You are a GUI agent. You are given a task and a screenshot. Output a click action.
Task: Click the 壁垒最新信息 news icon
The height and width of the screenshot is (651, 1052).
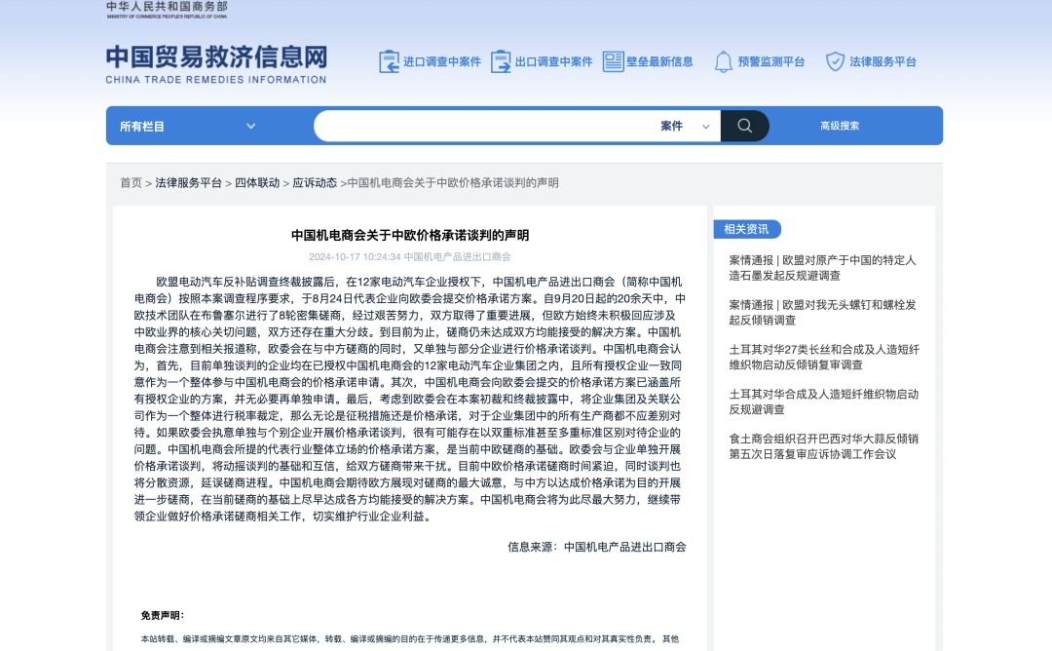(x=613, y=61)
